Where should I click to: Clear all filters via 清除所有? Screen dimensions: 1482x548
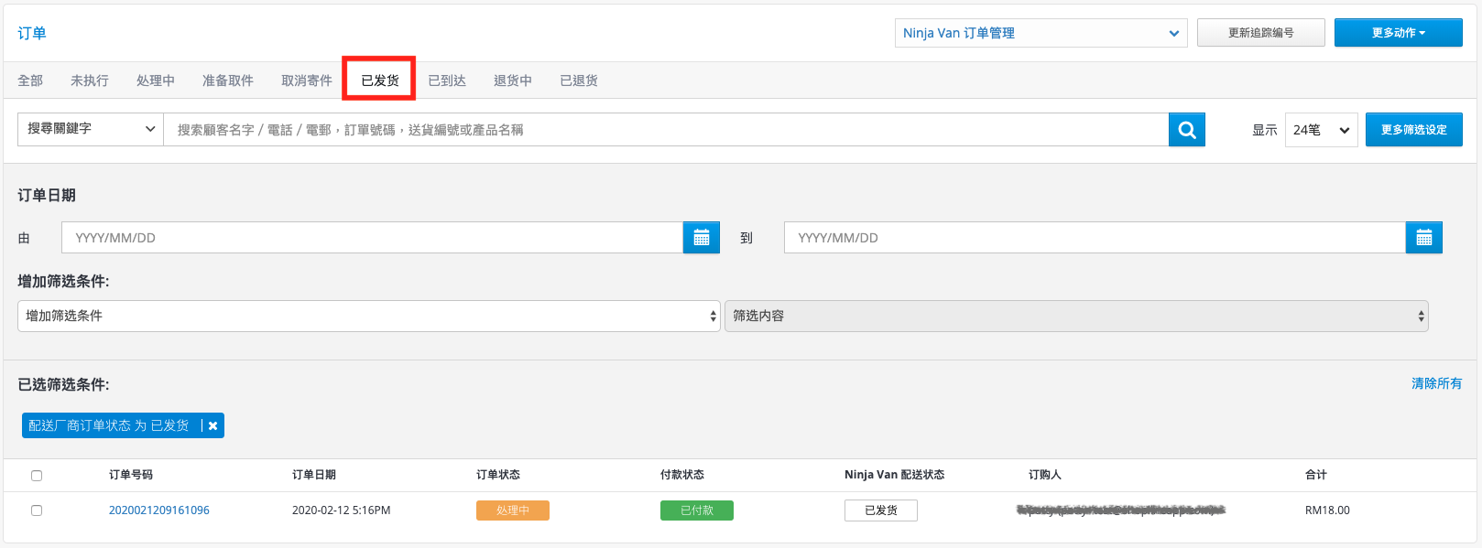(1437, 383)
